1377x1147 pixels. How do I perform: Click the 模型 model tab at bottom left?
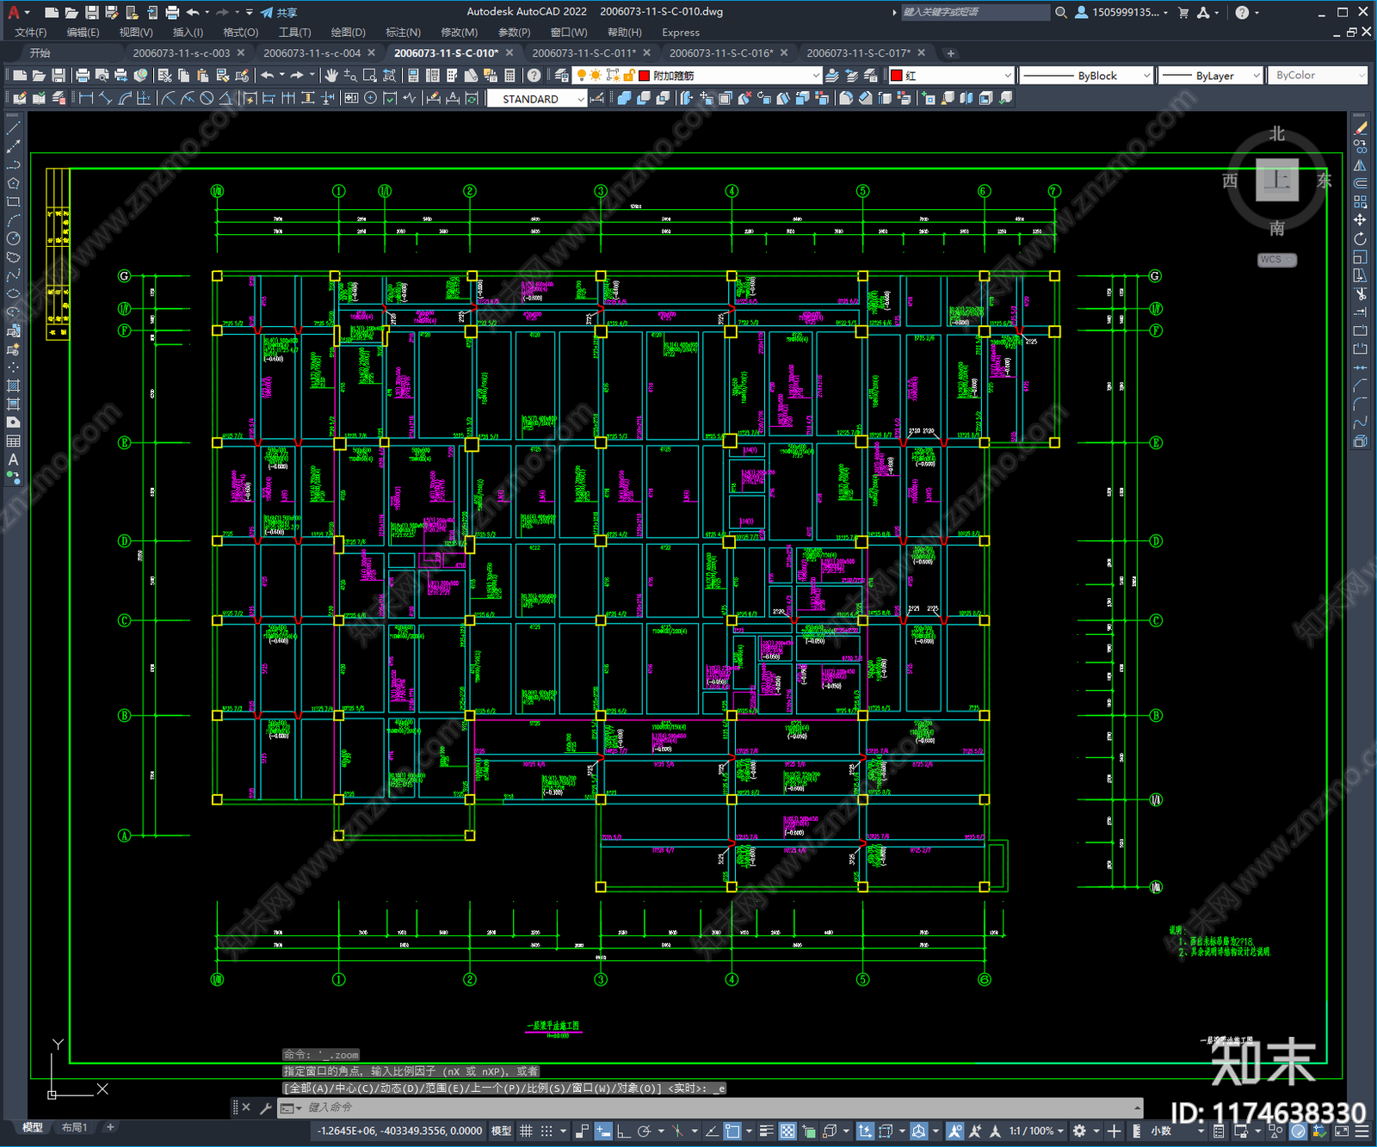point(33,1127)
